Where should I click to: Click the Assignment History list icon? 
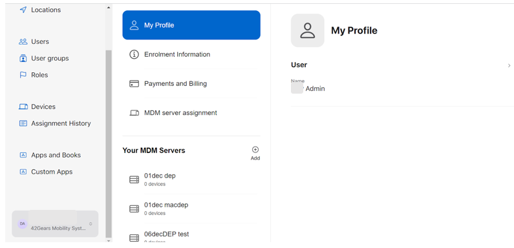click(23, 123)
